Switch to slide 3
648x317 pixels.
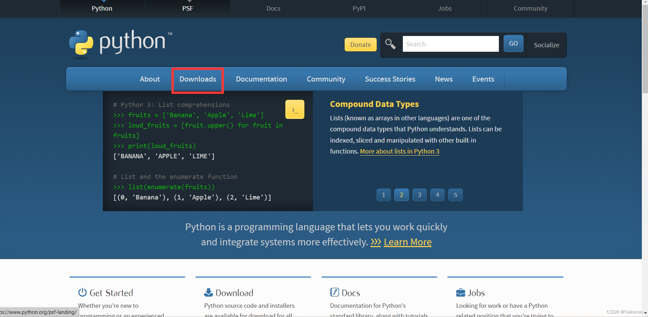click(x=420, y=195)
